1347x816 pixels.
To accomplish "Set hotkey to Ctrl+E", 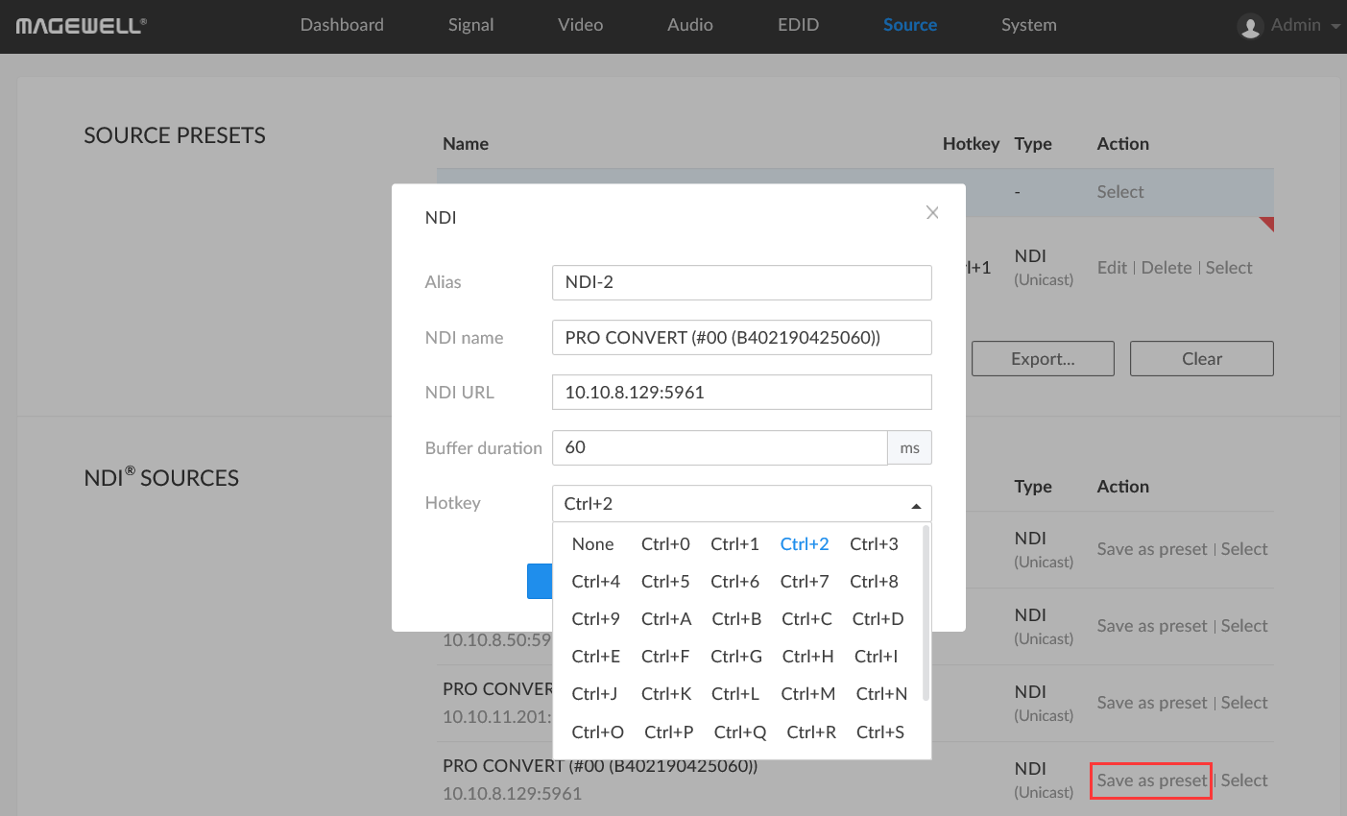I will [x=595, y=657].
